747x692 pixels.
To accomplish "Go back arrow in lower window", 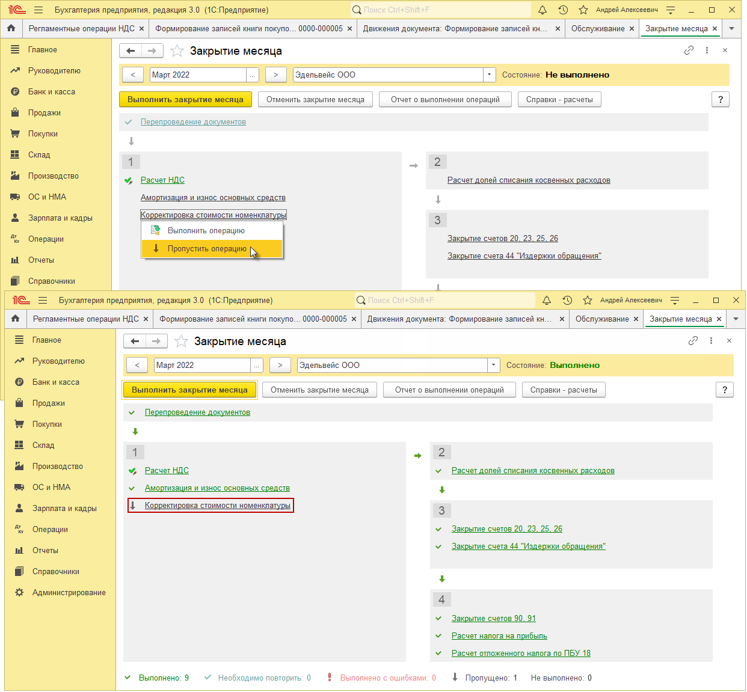I will click(134, 341).
